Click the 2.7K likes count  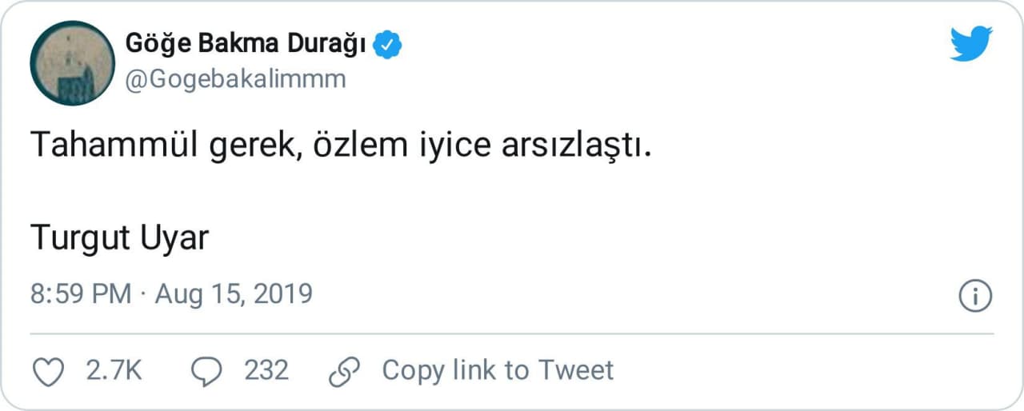point(114,370)
